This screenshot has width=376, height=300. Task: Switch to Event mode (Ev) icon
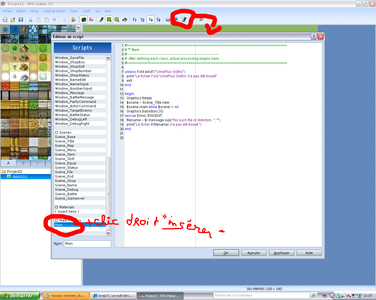point(92,20)
